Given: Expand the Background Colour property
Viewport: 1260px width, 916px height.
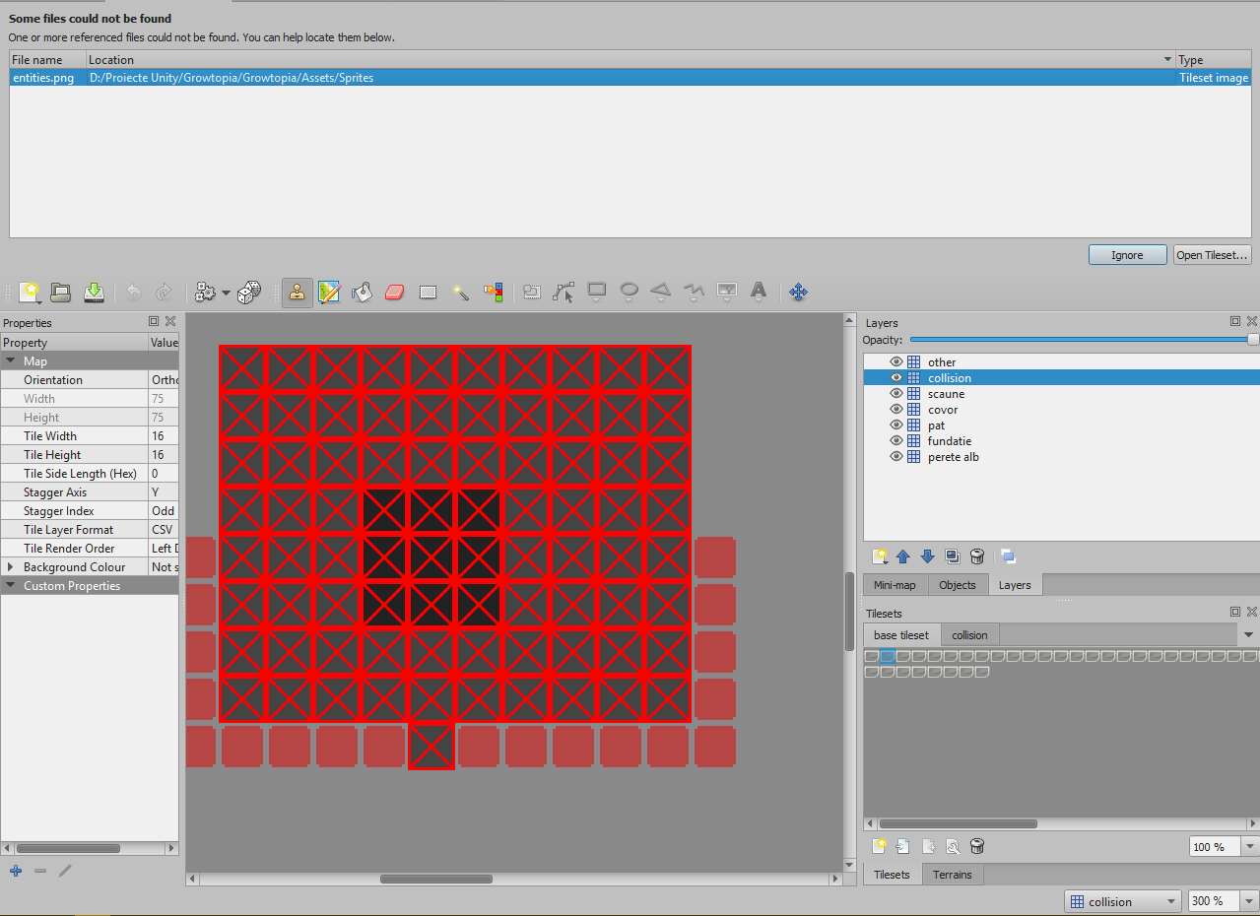Looking at the screenshot, I should (x=11, y=567).
